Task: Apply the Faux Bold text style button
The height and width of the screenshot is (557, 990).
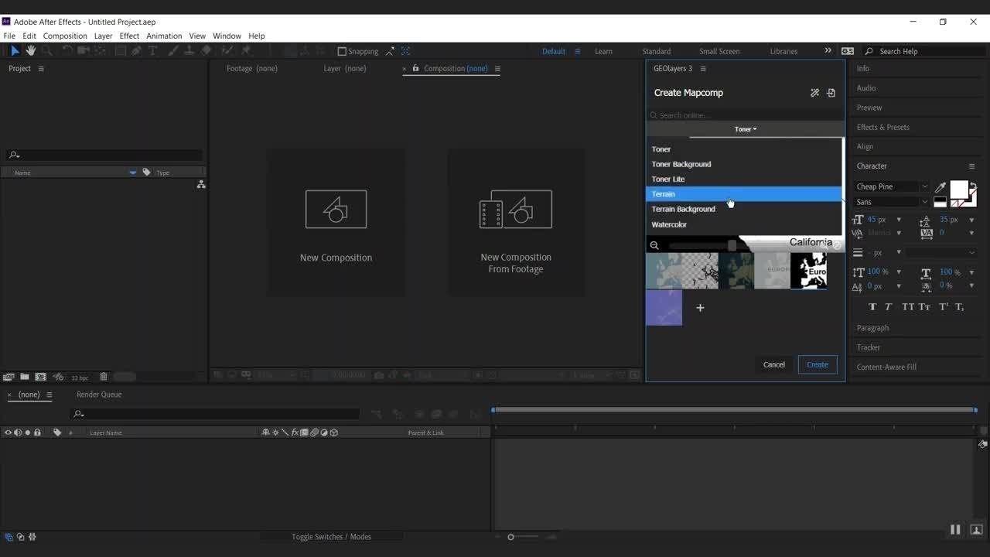Action: click(x=872, y=307)
